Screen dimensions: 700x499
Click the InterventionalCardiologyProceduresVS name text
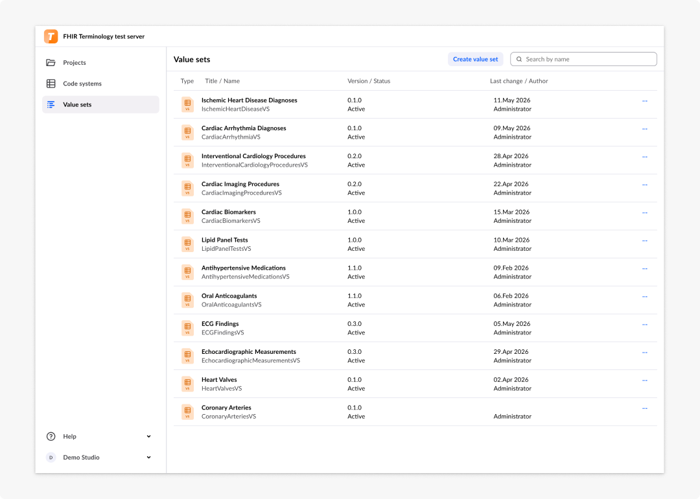pyautogui.click(x=255, y=165)
